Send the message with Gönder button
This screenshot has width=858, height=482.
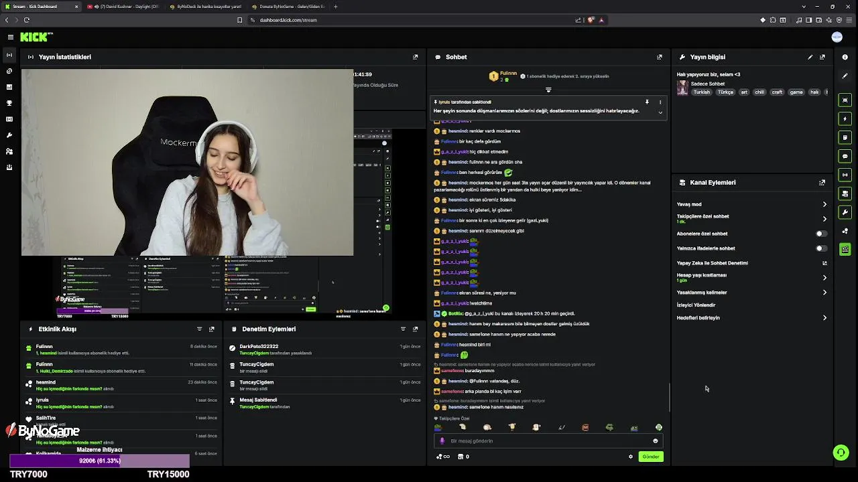pos(651,457)
